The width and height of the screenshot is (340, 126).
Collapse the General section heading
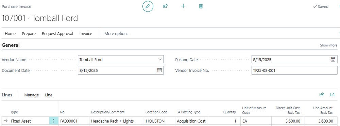pyautogui.click(x=11, y=45)
